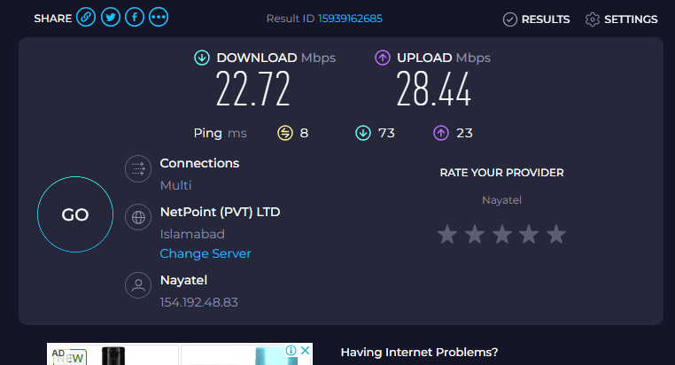The width and height of the screenshot is (675, 365).
Task: Rate provider five stars
Action: pyautogui.click(x=556, y=234)
